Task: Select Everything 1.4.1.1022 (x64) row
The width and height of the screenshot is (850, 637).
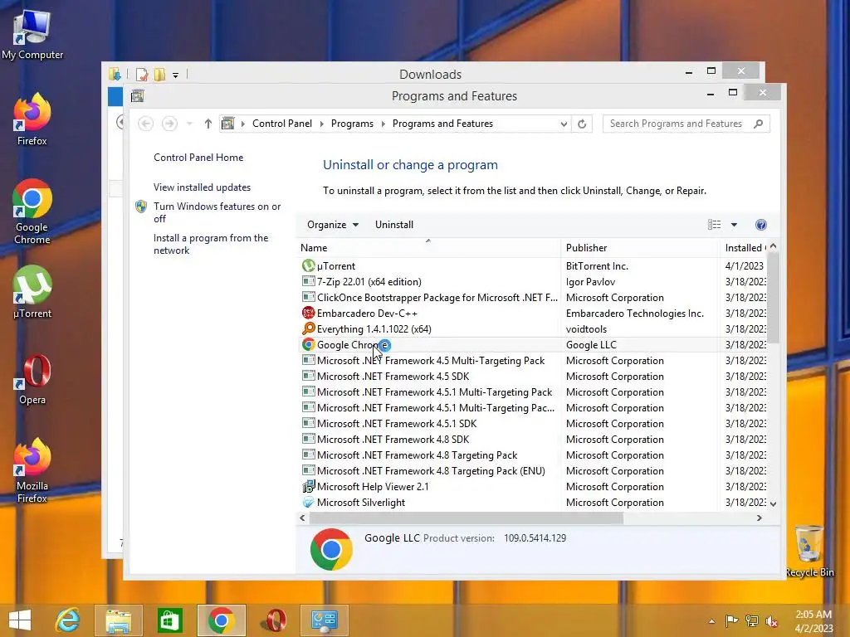Action: 534,328
